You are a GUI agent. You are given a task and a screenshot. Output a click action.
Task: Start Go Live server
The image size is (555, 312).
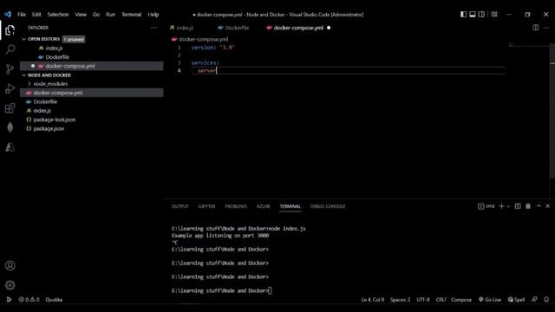490,300
